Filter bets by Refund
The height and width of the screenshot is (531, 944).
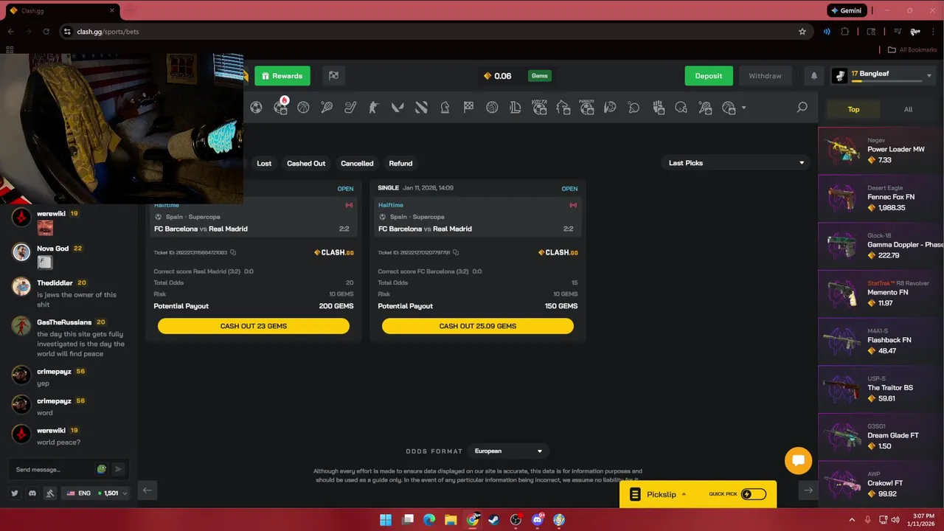(400, 163)
